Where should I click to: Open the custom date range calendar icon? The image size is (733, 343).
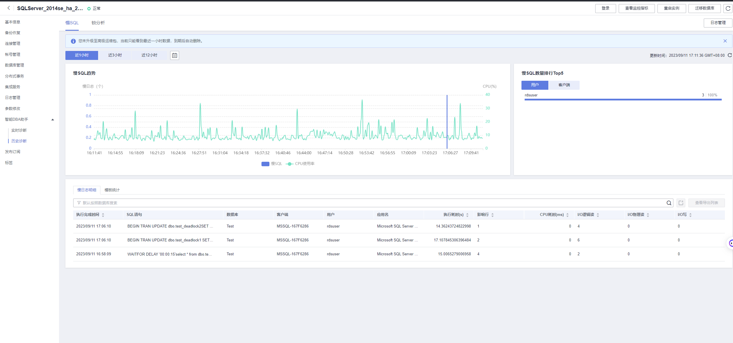pos(174,55)
